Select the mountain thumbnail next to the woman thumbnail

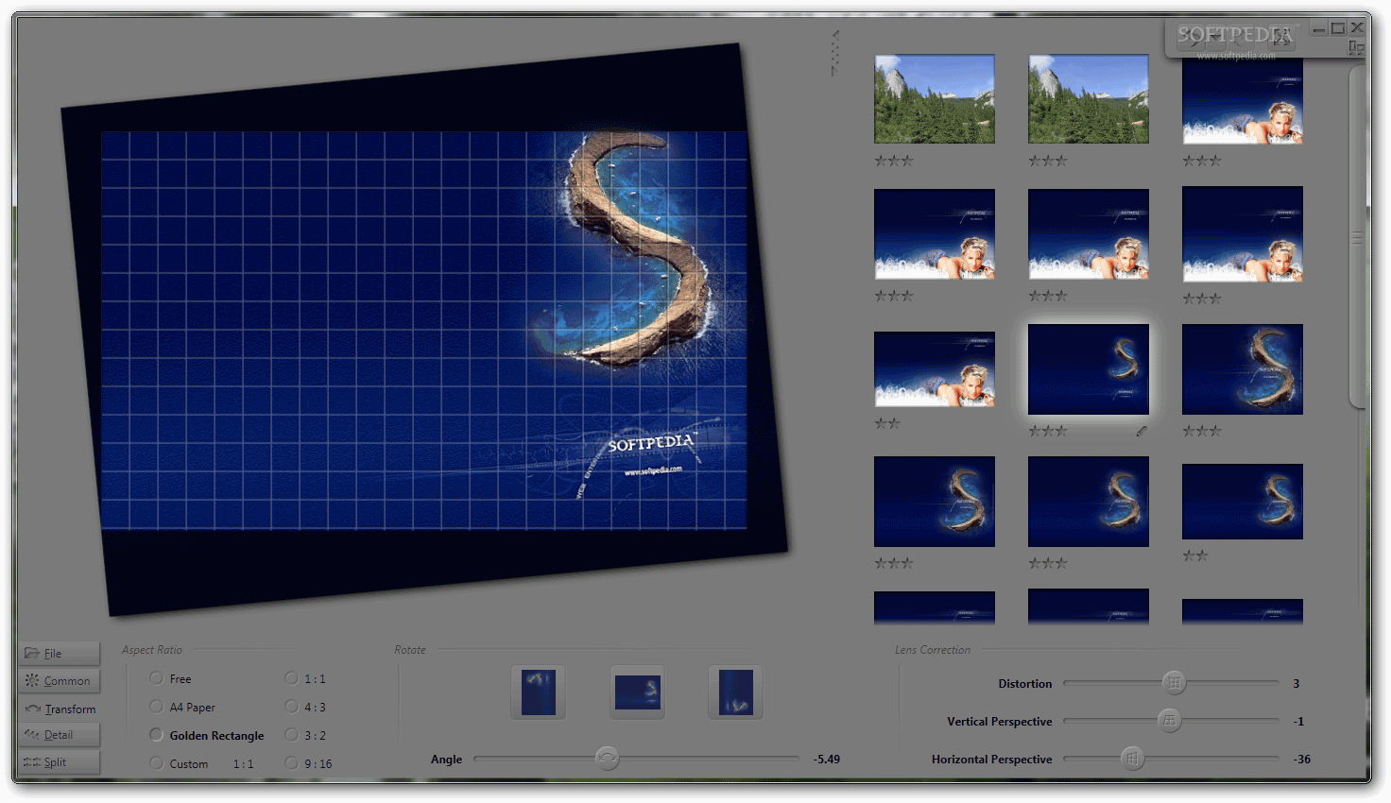(1089, 99)
